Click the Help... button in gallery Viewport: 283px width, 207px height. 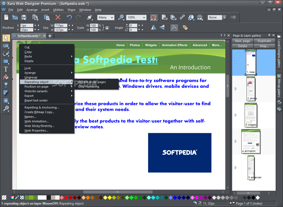(264, 46)
